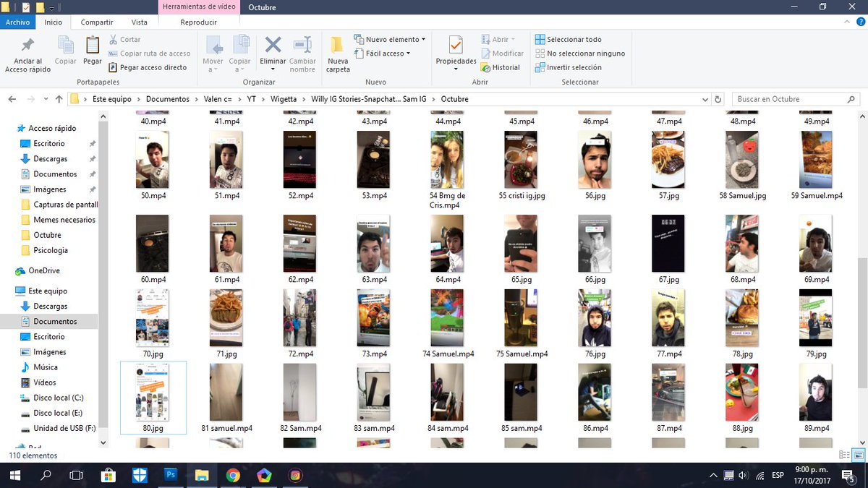Viewport: 868px width, 488px height.
Task: Select the 50.mp4 video thumbnail
Action: [x=153, y=160]
